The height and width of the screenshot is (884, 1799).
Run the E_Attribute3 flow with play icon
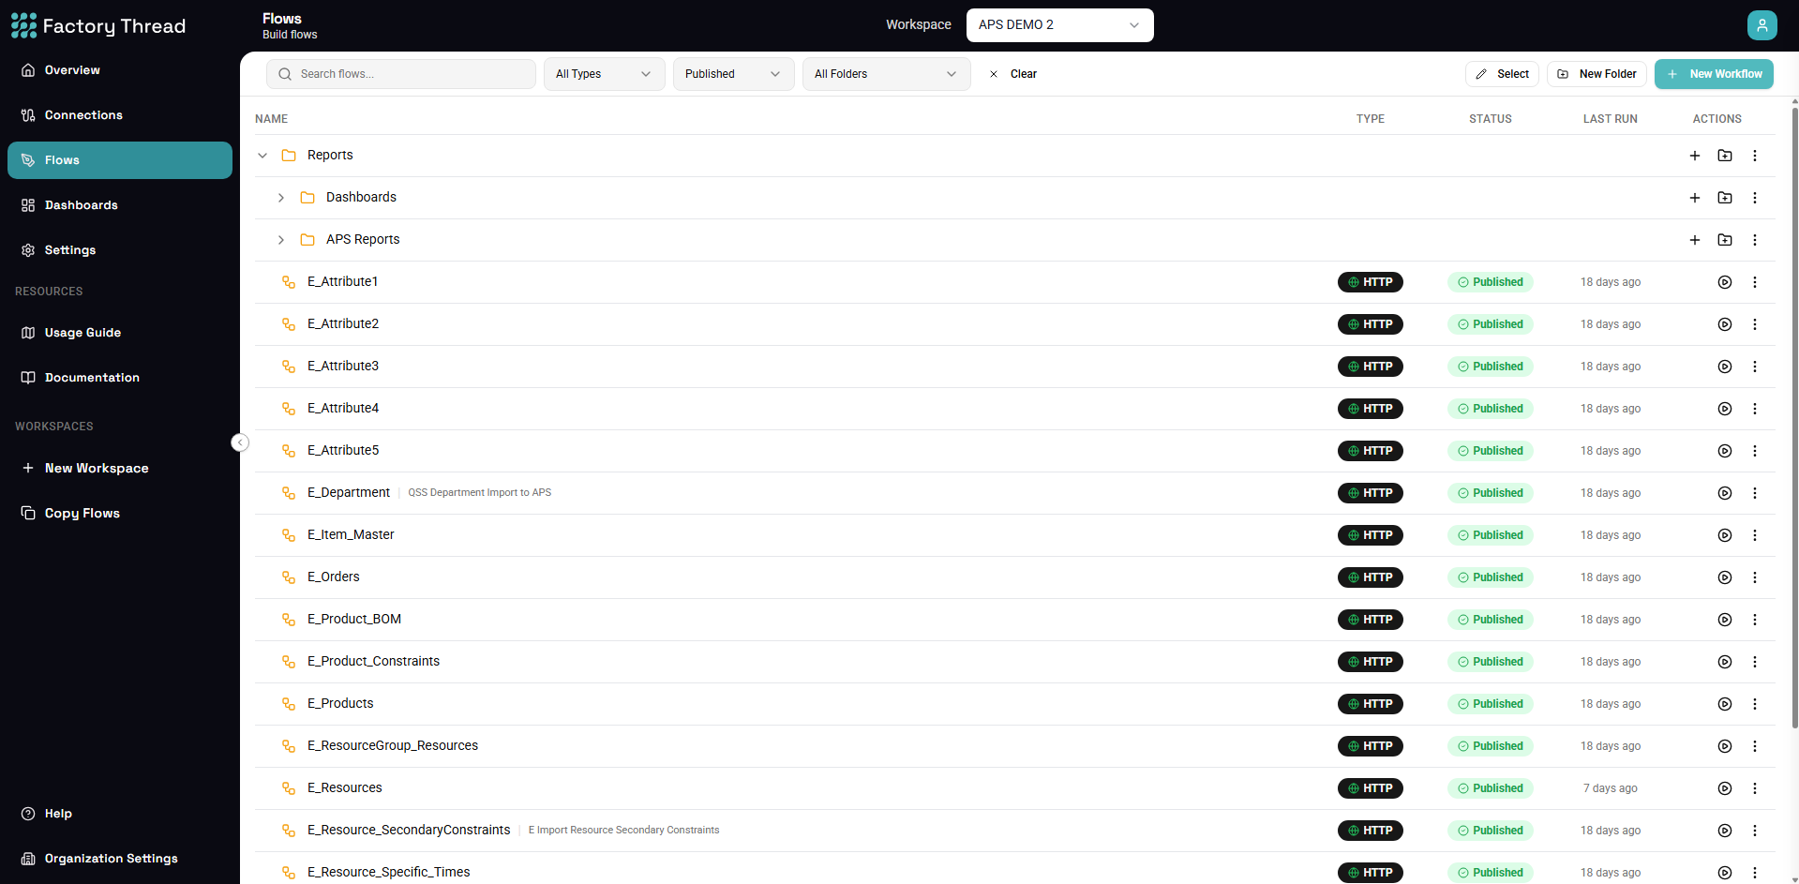pyautogui.click(x=1724, y=367)
